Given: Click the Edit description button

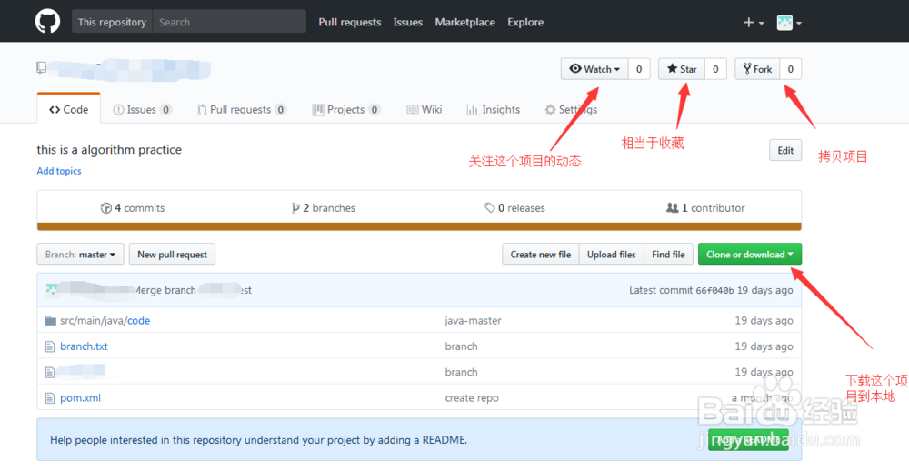Looking at the screenshot, I should click(x=785, y=150).
